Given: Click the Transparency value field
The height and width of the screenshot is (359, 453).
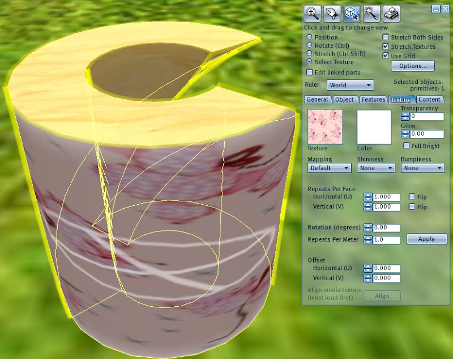Looking at the screenshot, I should point(427,117).
